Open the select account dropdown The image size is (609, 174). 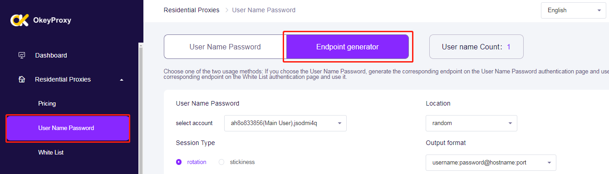click(x=285, y=123)
